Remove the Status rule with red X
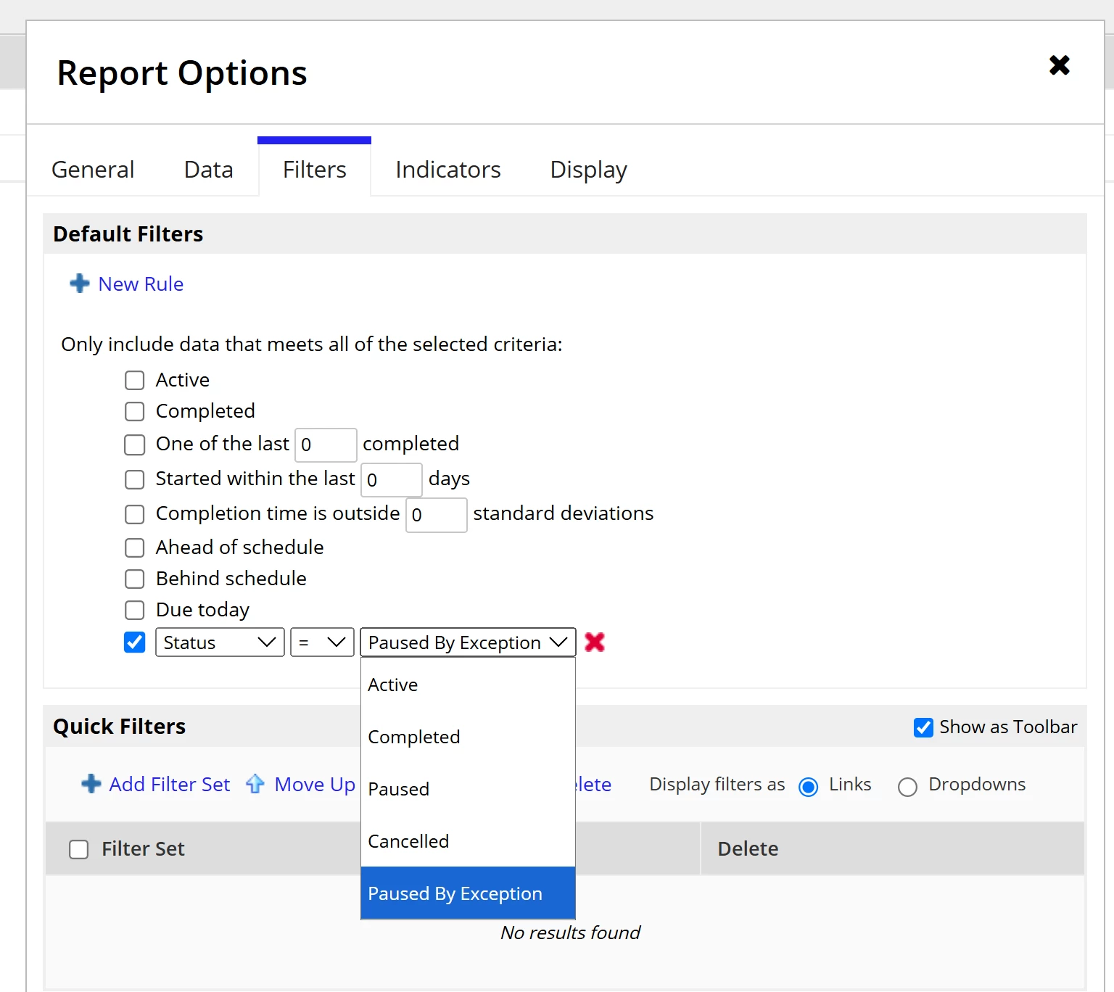1114x992 pixels. [x=595, y=642]
